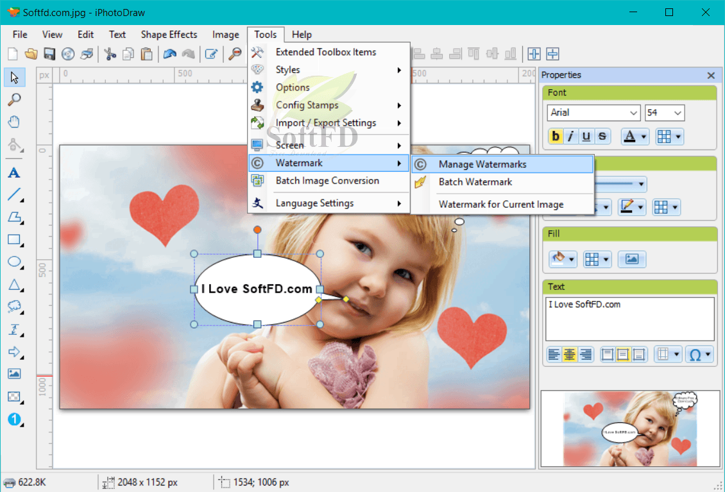The image size is (725, 492).
Task: Open Import / Export Settings submenu
Action: pyautogui.click(x=328, y=123)
